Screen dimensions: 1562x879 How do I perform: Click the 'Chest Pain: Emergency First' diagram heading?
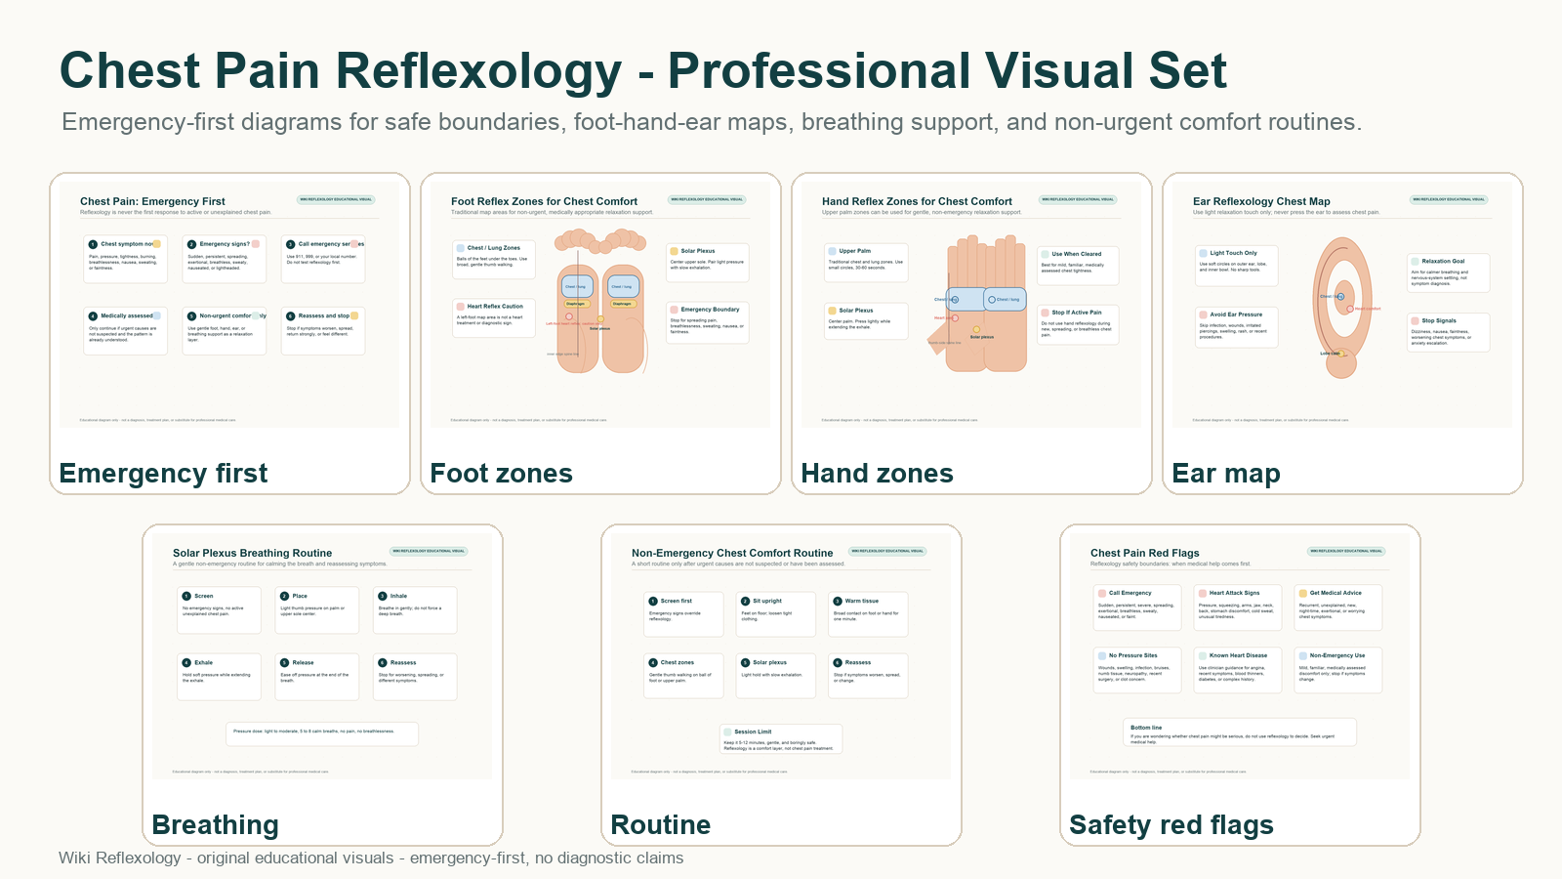152,201
